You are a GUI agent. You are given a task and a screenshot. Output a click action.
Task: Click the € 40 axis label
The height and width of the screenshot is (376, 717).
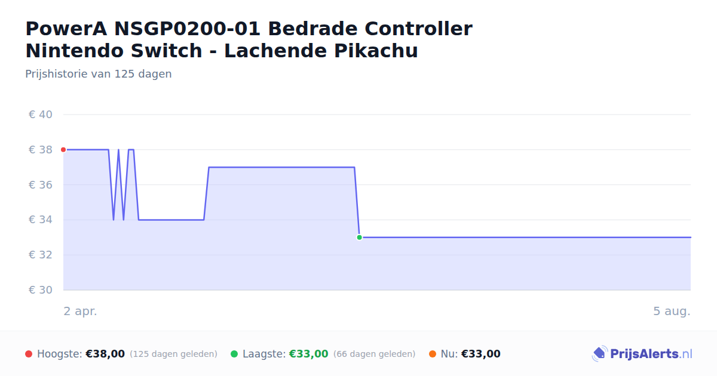pyautogui.click(x=41, y=115)
